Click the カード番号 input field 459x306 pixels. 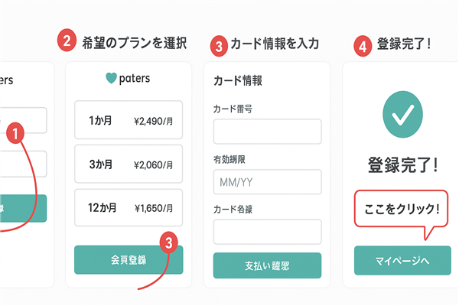[267, 132]
